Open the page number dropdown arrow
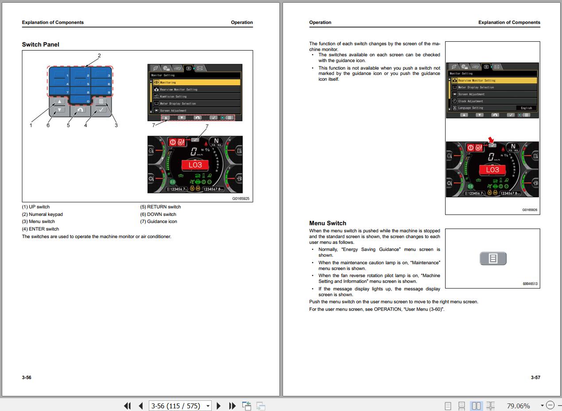Screen dimensions: 562x411 (208, 406)
